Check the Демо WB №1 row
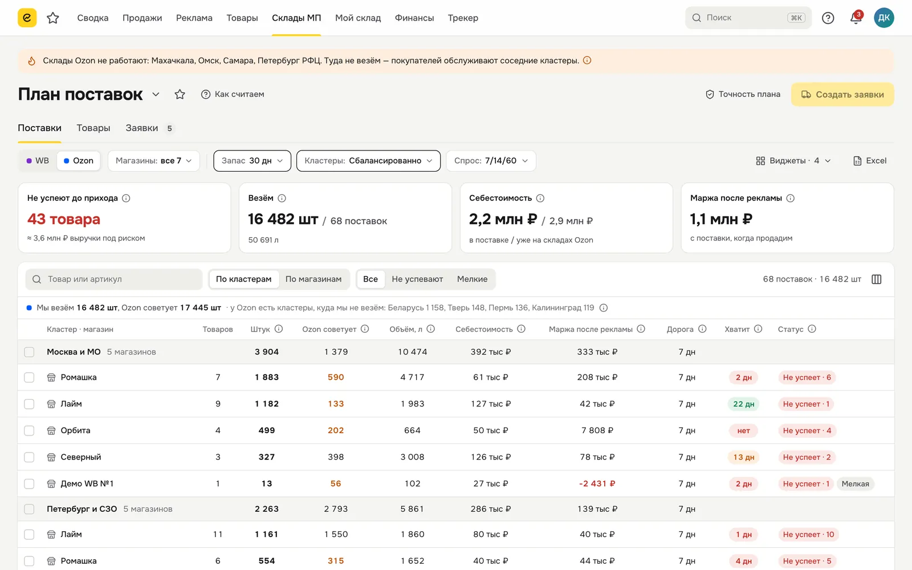This screenshot has height=570, width=912. coord(29,484)
